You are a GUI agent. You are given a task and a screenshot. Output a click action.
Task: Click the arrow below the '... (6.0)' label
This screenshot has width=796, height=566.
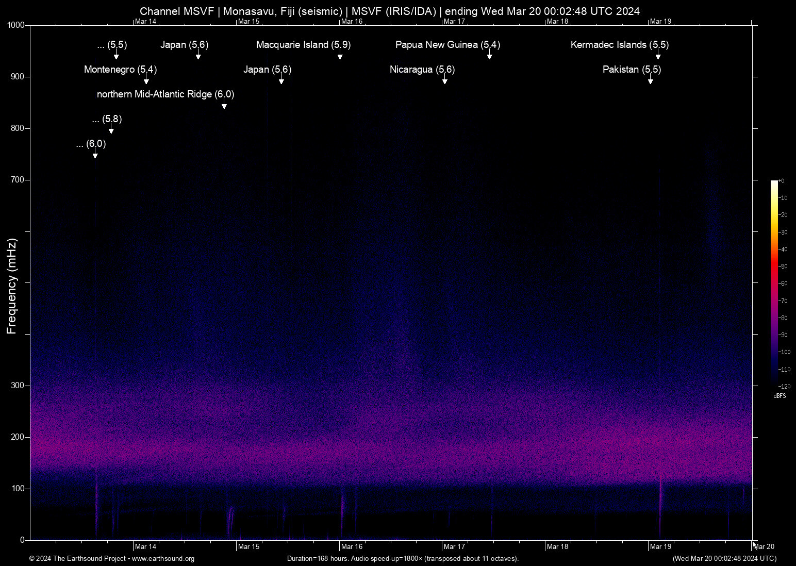click(x=95, y=155)
